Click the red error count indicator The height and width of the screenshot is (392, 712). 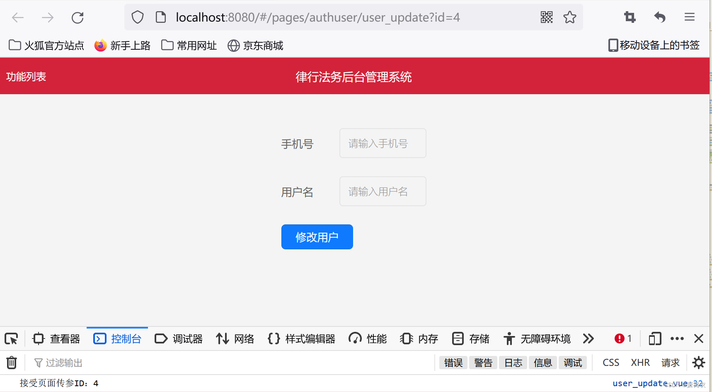tap(623, 339)
